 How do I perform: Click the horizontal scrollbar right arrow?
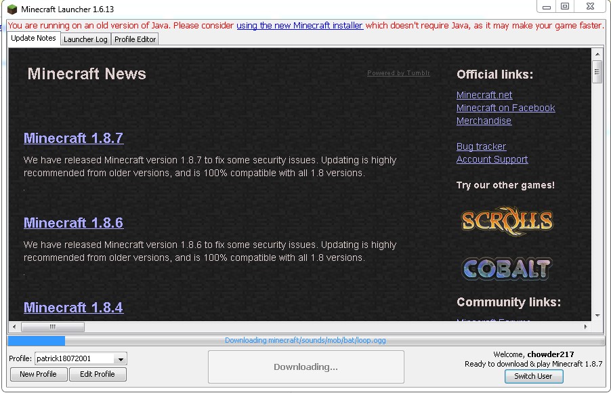586,327
